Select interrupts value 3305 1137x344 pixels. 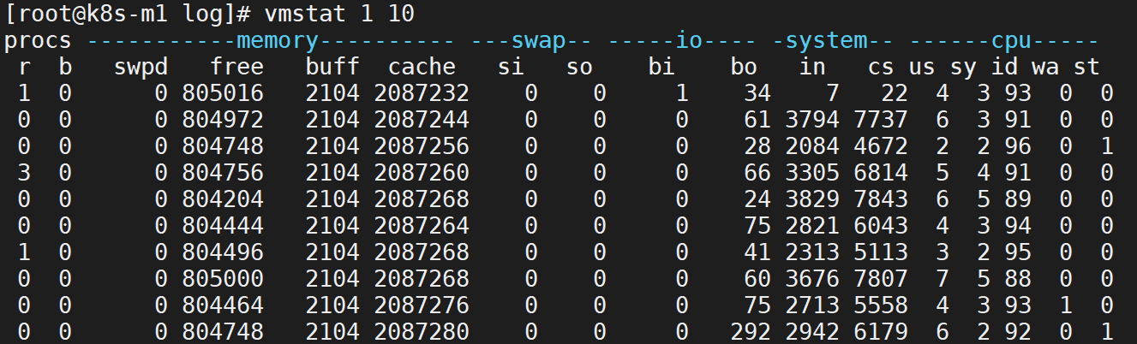[812, 173]
